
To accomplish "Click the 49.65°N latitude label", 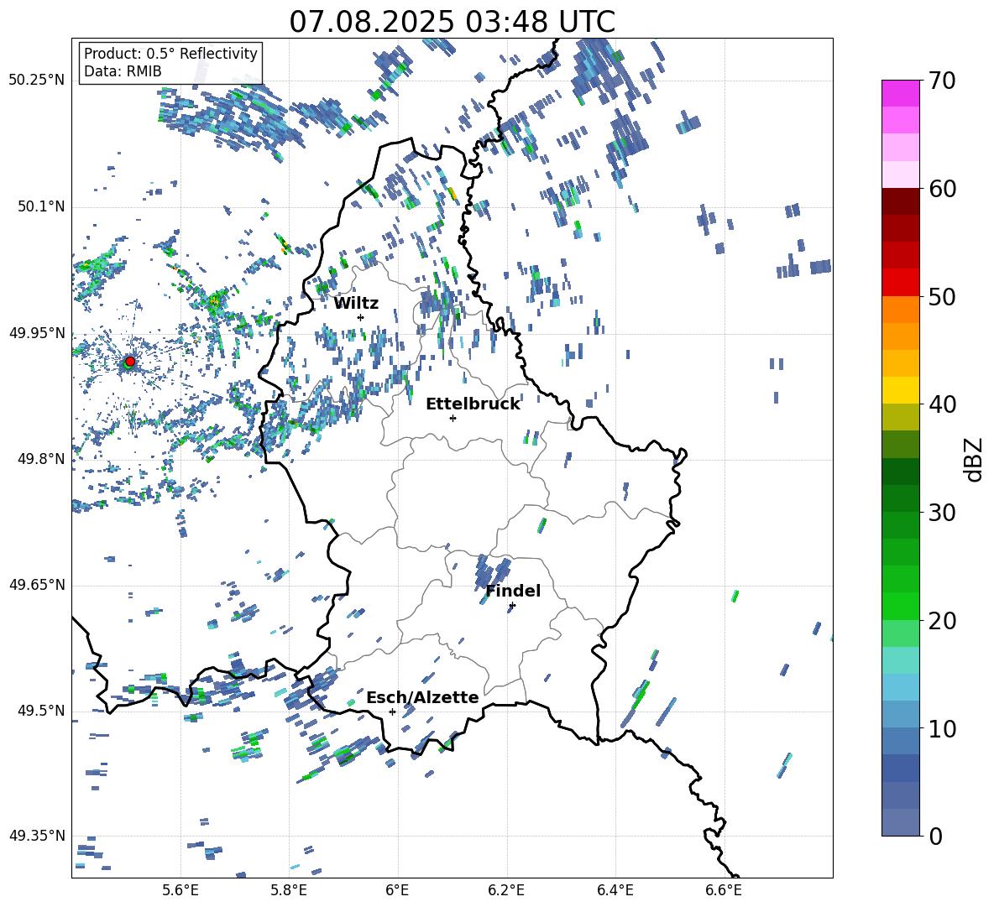I will (x=37, y=585).
